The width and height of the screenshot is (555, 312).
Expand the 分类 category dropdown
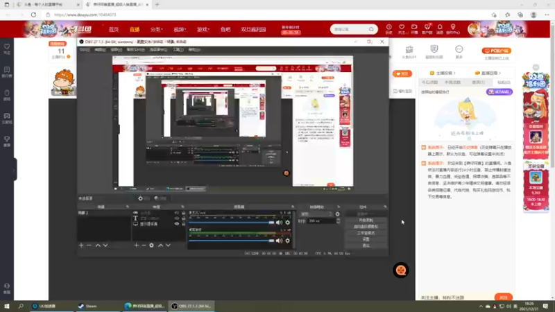(156, 29)
